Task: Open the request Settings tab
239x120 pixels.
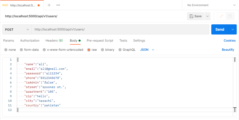Action: pyautogui.click(x=139, y=41)
